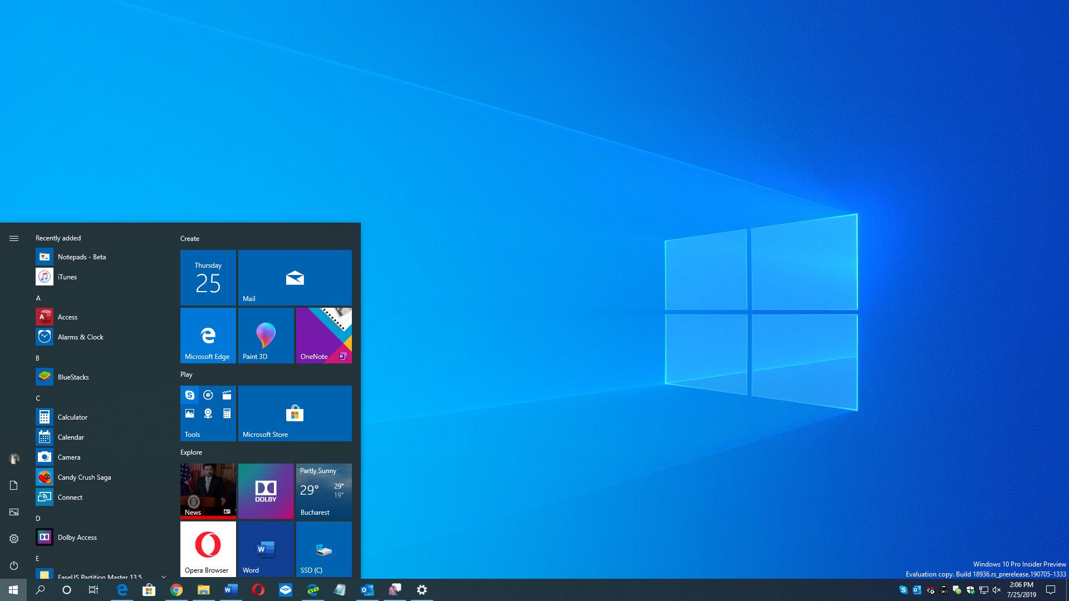Open the Mail app tile
The image size is (1069, 601).
tap(293, 277)
